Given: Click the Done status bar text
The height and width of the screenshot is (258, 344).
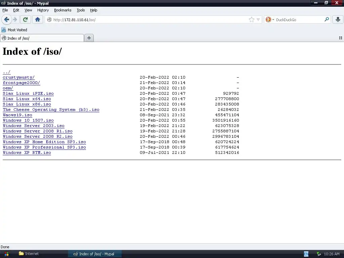Looking at the screenshot, I should click(5, 247).
